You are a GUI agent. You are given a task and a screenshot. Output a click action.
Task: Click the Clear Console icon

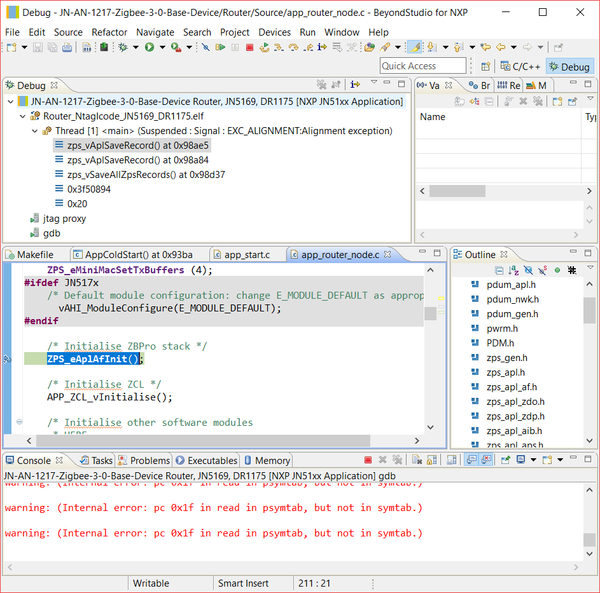[x=417, y=460]
